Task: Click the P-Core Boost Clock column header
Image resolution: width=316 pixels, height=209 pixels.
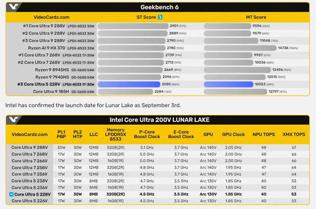Action: (147, 134)
